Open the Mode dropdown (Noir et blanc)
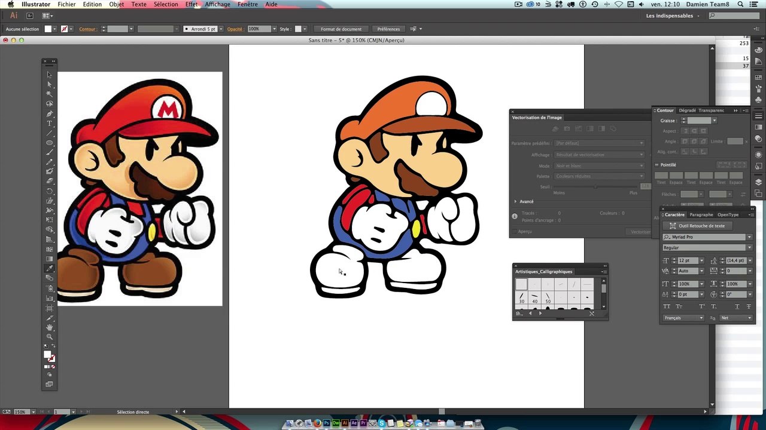 (600, 166)
